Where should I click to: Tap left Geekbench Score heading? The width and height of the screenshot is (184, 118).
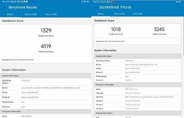(13, 21)
